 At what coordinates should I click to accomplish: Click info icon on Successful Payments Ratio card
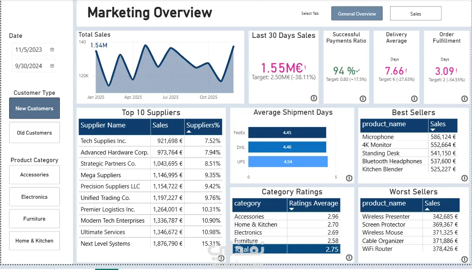tap(363, 99)
